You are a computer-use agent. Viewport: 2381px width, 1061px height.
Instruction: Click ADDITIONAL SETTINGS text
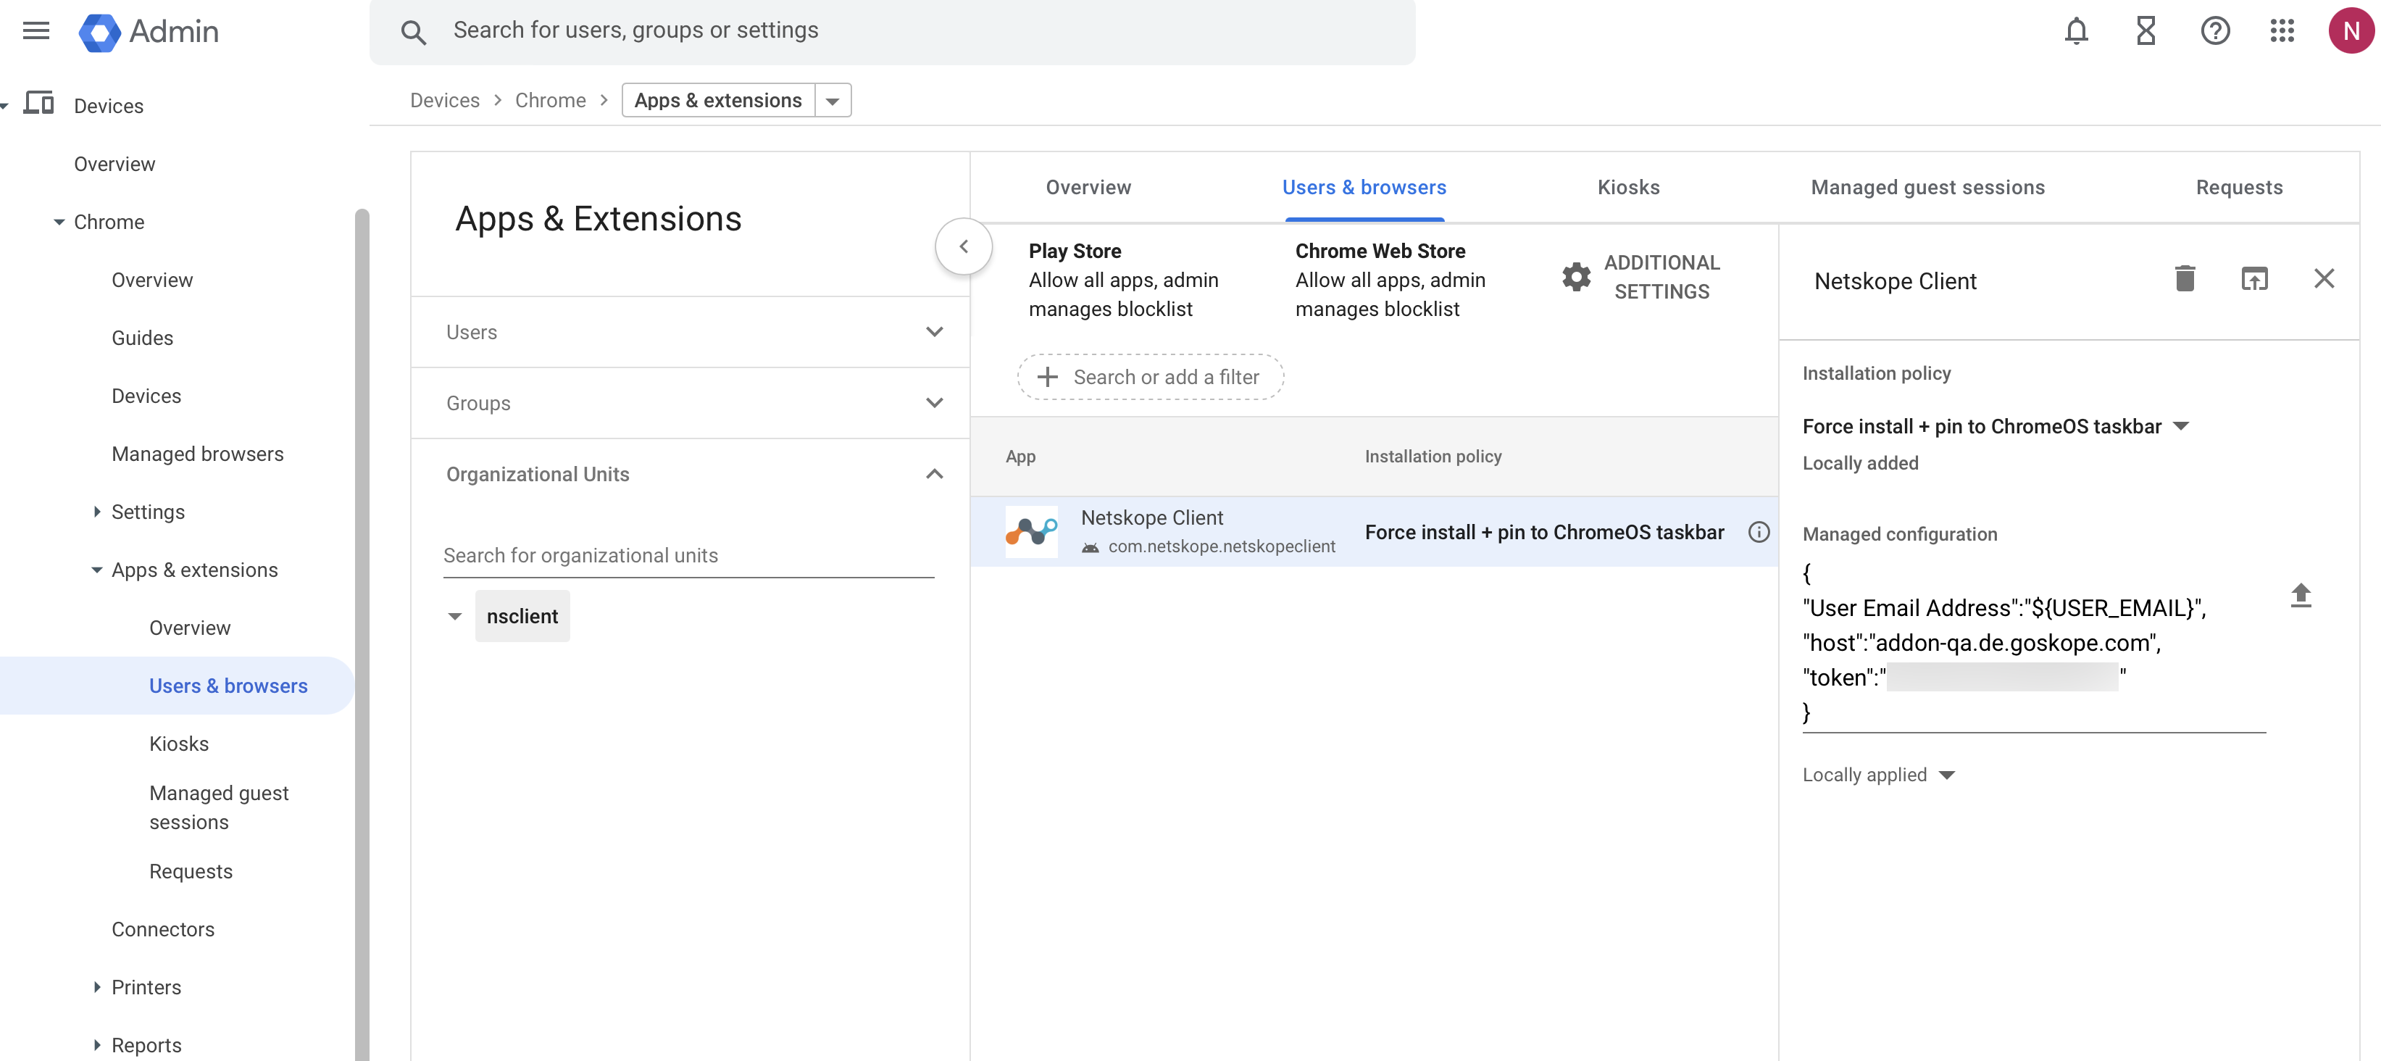(1661, 276)
